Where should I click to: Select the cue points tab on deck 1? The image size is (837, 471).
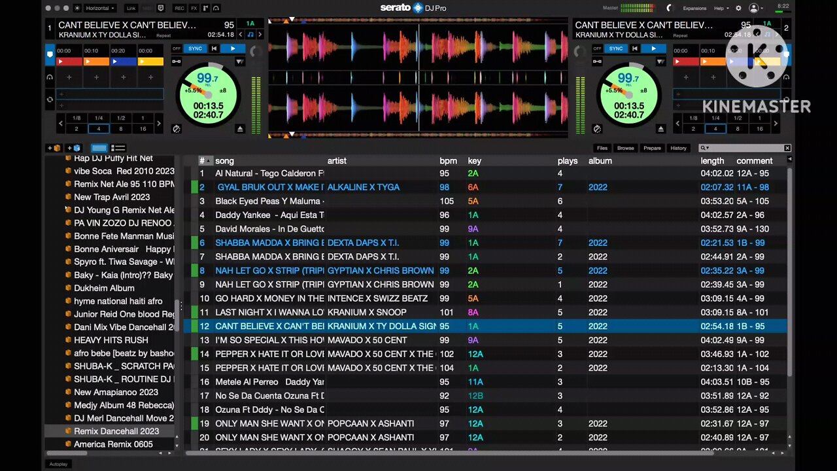[x=50, y=54]
